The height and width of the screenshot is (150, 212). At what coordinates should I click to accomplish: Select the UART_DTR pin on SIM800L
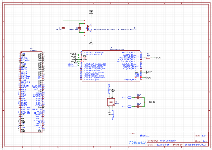click(x=37, y=88)
